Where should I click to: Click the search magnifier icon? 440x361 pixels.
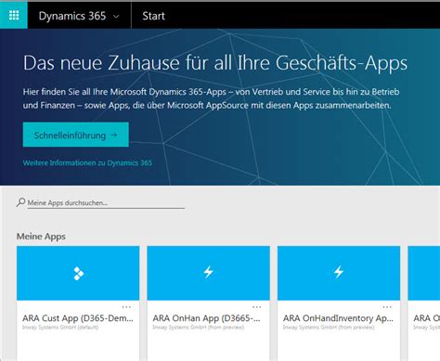[20, 202]
